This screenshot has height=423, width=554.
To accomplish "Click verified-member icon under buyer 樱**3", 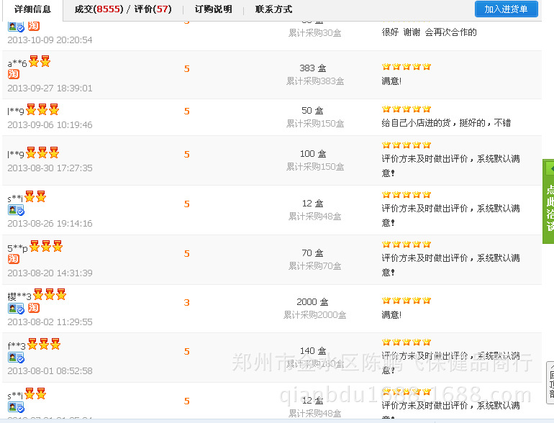I will [16, 308].
